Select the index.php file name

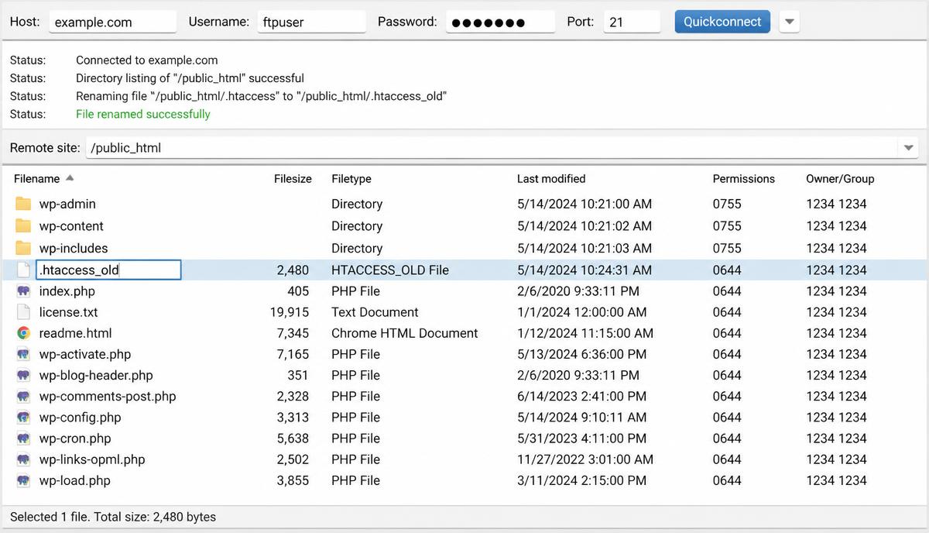coord(67,291)
